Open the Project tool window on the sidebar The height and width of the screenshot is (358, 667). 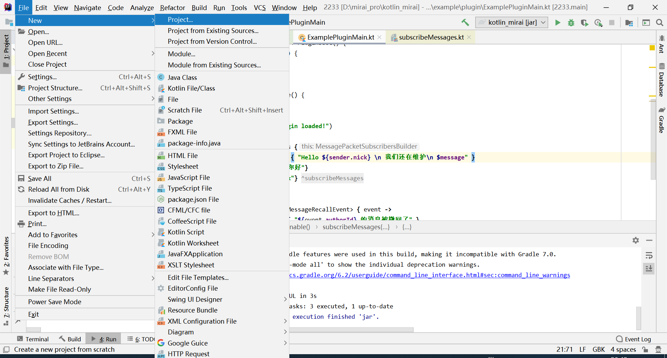(x=6, y=51)
